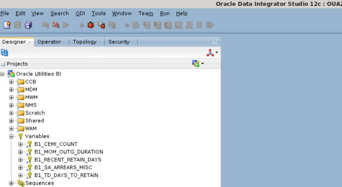Open the Run menu
The height and width of the screenshot is (187, 342).
(x=165, y=13)
